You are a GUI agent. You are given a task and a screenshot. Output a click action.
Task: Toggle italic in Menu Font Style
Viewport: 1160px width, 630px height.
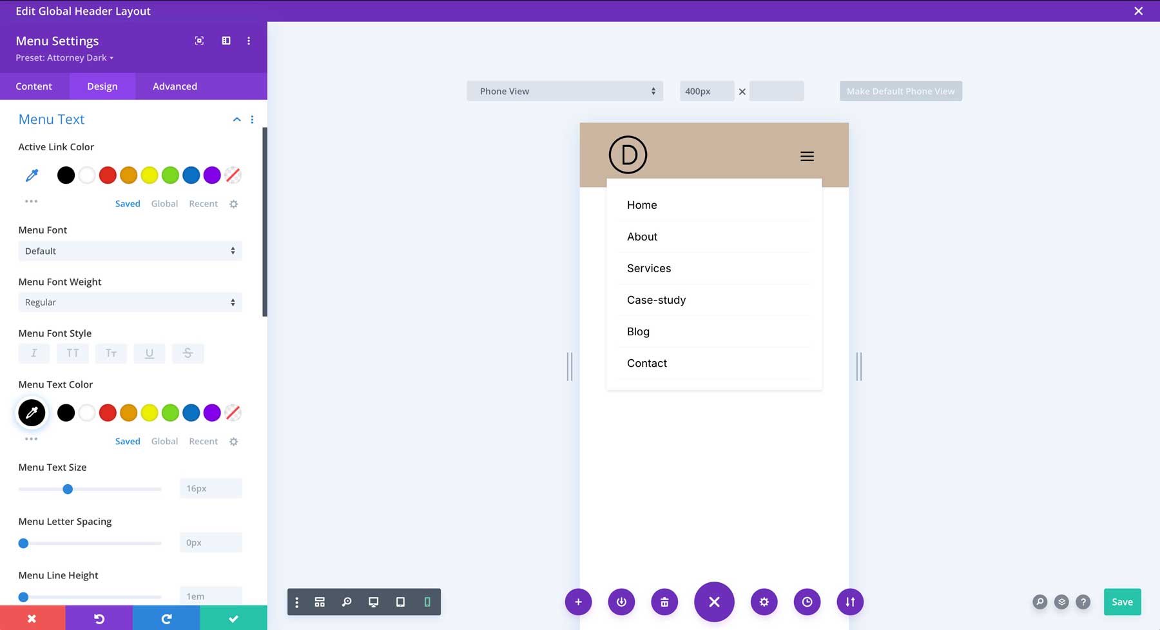[34, 353]
